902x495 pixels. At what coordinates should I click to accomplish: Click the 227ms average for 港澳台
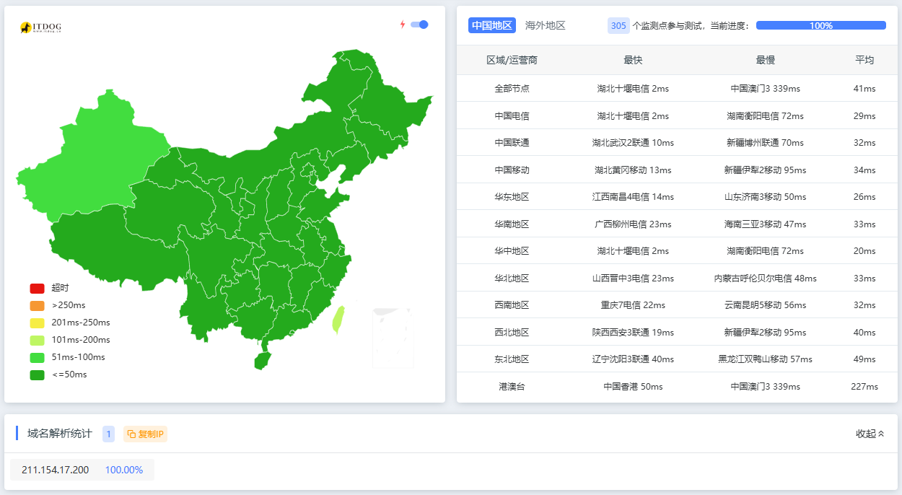click(864, 386)
